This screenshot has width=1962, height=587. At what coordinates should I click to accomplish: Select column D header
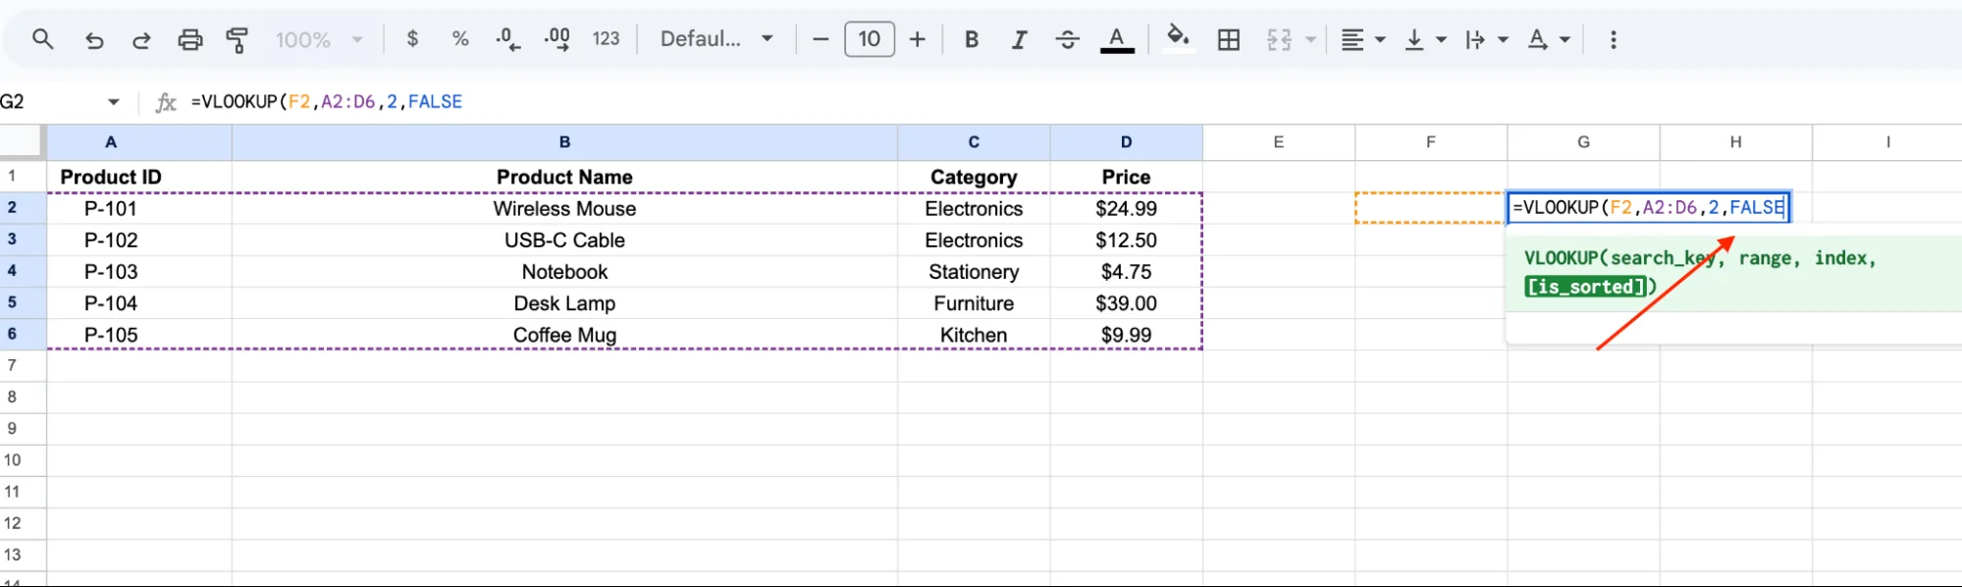[x=1126, y=142]
